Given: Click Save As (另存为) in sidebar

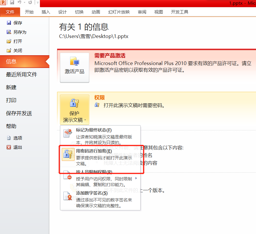Looking at the screenshot, I should click(20, 32).
